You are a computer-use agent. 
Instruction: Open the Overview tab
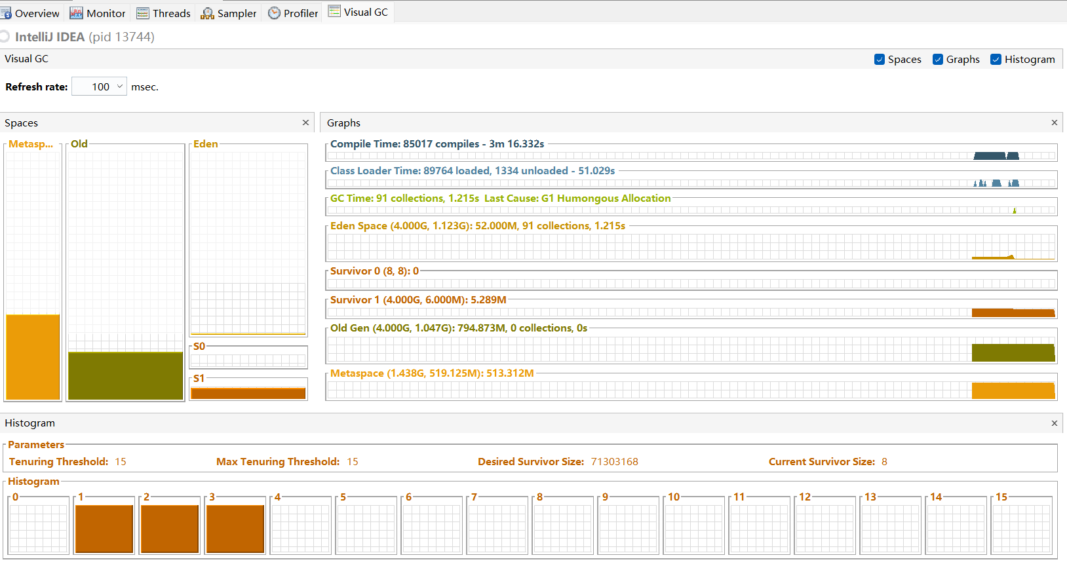(x=31, y=13)
